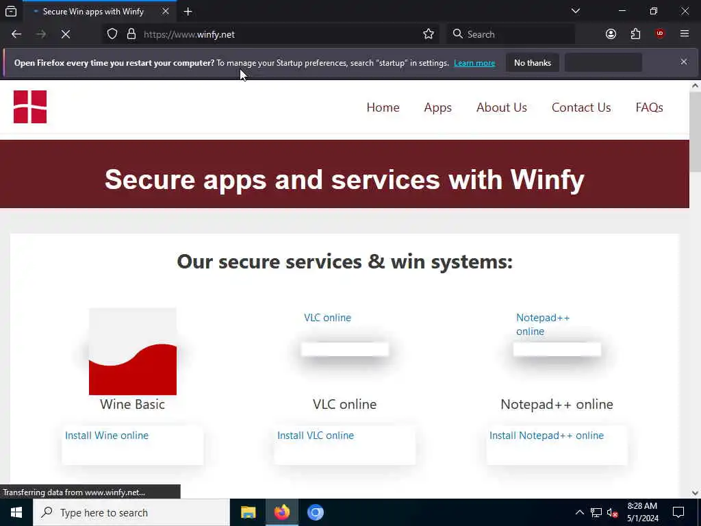Click Install Wine online link

(x=106, y=435)
